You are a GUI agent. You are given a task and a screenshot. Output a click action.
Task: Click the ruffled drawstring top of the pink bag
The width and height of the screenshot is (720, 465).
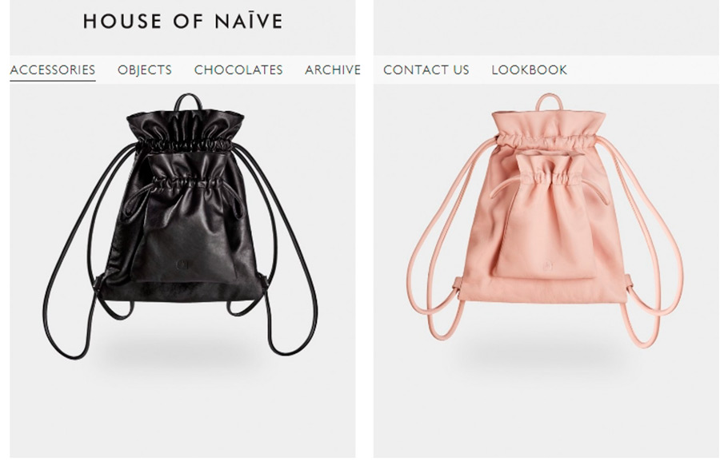coord(548,129)
